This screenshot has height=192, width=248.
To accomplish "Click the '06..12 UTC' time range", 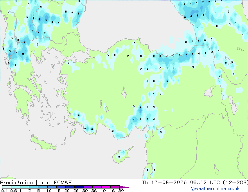I will (x=205, y=183).
